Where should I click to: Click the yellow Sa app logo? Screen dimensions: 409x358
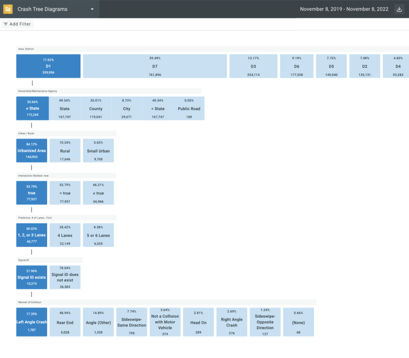pyautogui.click(x=8, y=9)
